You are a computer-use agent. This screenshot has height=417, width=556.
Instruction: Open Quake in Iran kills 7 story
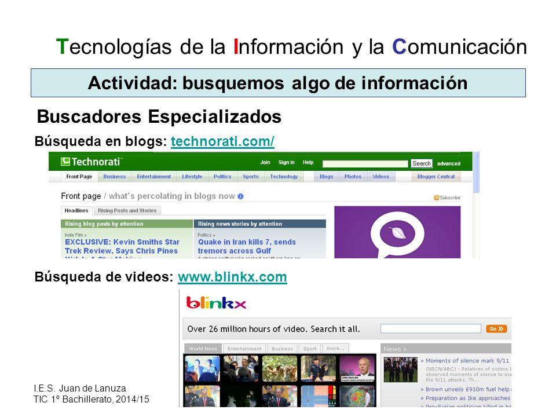[247, 247]
